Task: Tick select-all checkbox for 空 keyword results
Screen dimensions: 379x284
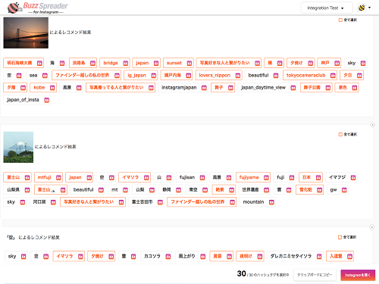Action: pyautogui.click(x=340, y=237)
